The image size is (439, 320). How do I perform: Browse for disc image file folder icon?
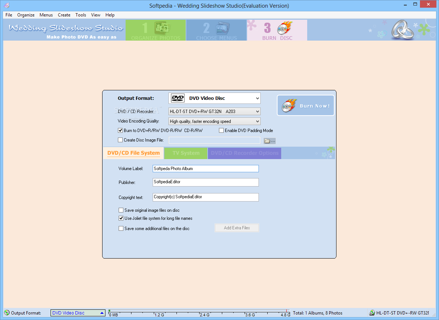[269, 141]
